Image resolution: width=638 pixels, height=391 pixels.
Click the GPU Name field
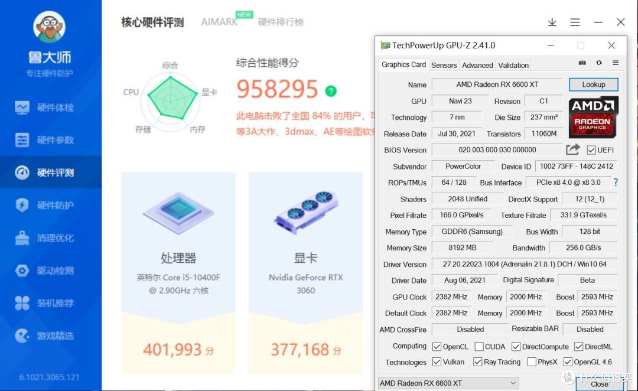(497, 84)
